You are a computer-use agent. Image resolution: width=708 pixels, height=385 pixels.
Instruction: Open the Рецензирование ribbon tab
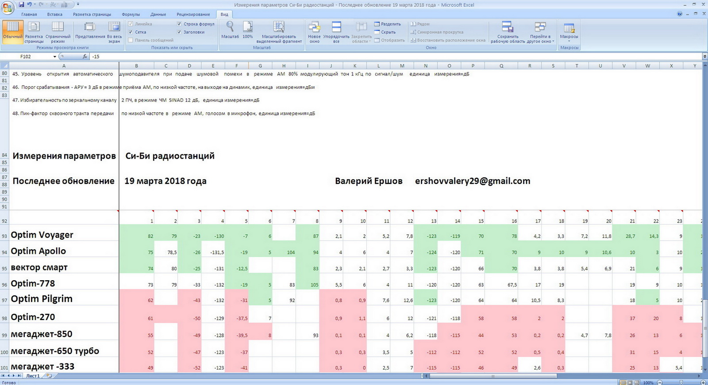(x=193, y=14)
